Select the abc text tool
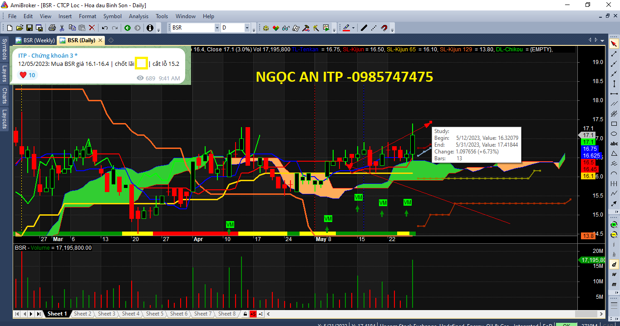620x326 pixels. pos(614,143)
